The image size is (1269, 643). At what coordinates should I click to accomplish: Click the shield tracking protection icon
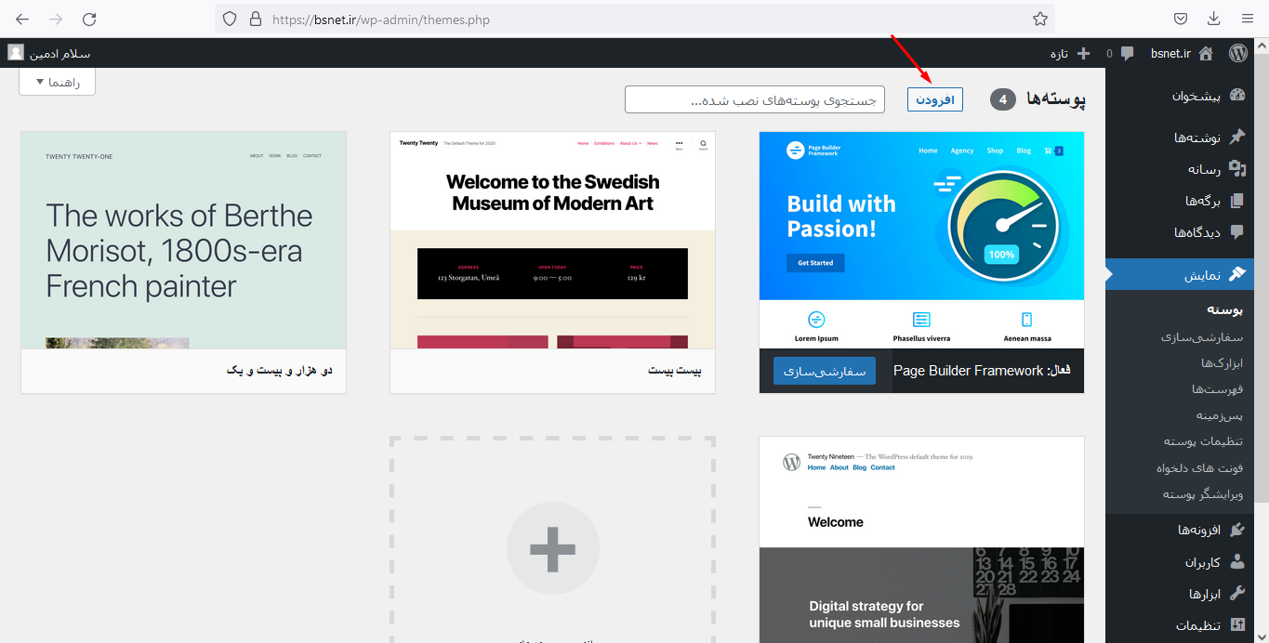pyautogui.click(x=230, y=19)
